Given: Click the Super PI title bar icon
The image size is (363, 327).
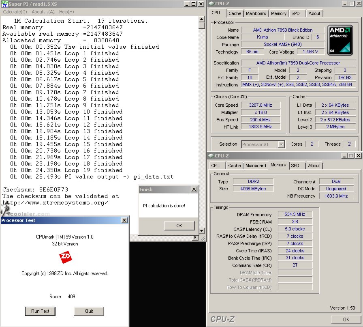Looking at the screenshot, I should click(4, 4).
